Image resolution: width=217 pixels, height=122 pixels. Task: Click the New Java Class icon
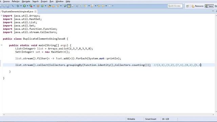[42, 6]
